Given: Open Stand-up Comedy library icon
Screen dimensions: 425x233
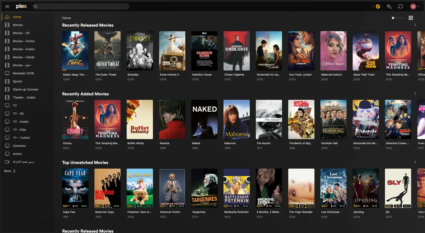Looking at the screenshot, I should (7, 89).
